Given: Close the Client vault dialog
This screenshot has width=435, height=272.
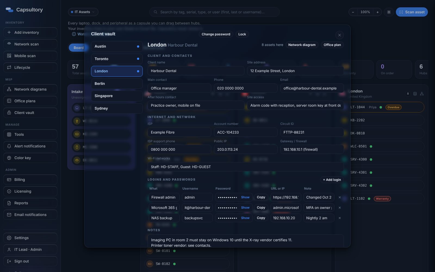Looking at the screenshot, I should [x=339, y=35].
